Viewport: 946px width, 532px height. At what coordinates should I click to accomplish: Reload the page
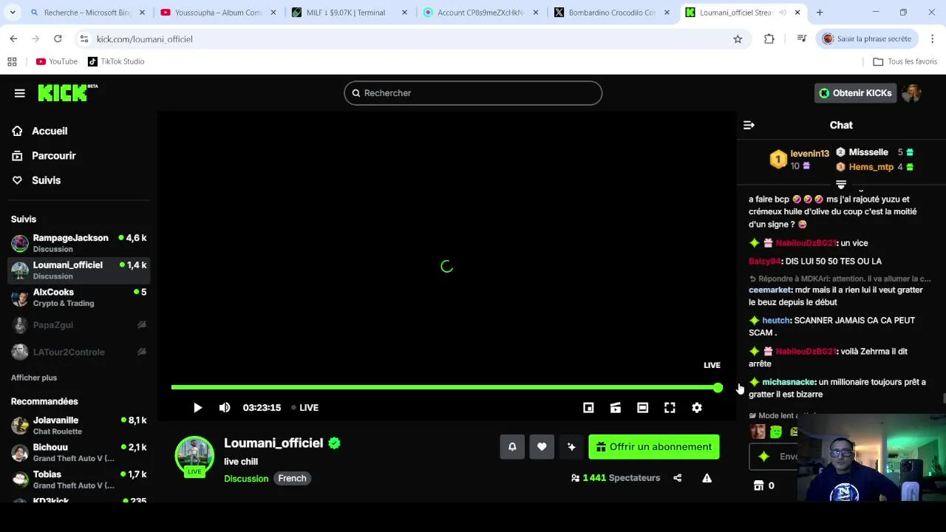pos(58,38)
